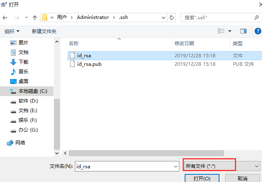Toggle the preview pane icon
The width and height of the screenshot is (262, 182).
243,31
